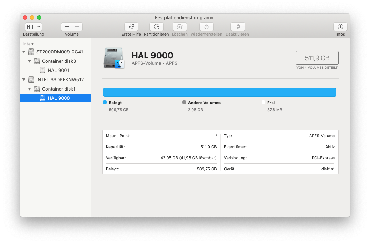Click the Kapazität 511,9 GB value
Viewport: 370px width, 243px height.
point(209,147)
